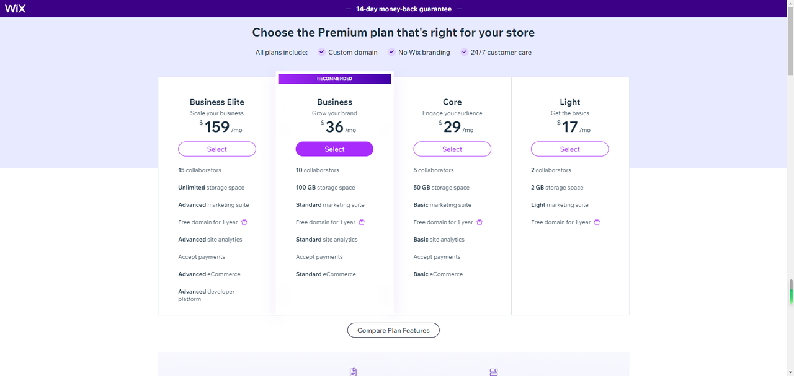The image size is (794, 376).
Task: Click 'Scale your business' subtitle
Action: tap(217, 113)
